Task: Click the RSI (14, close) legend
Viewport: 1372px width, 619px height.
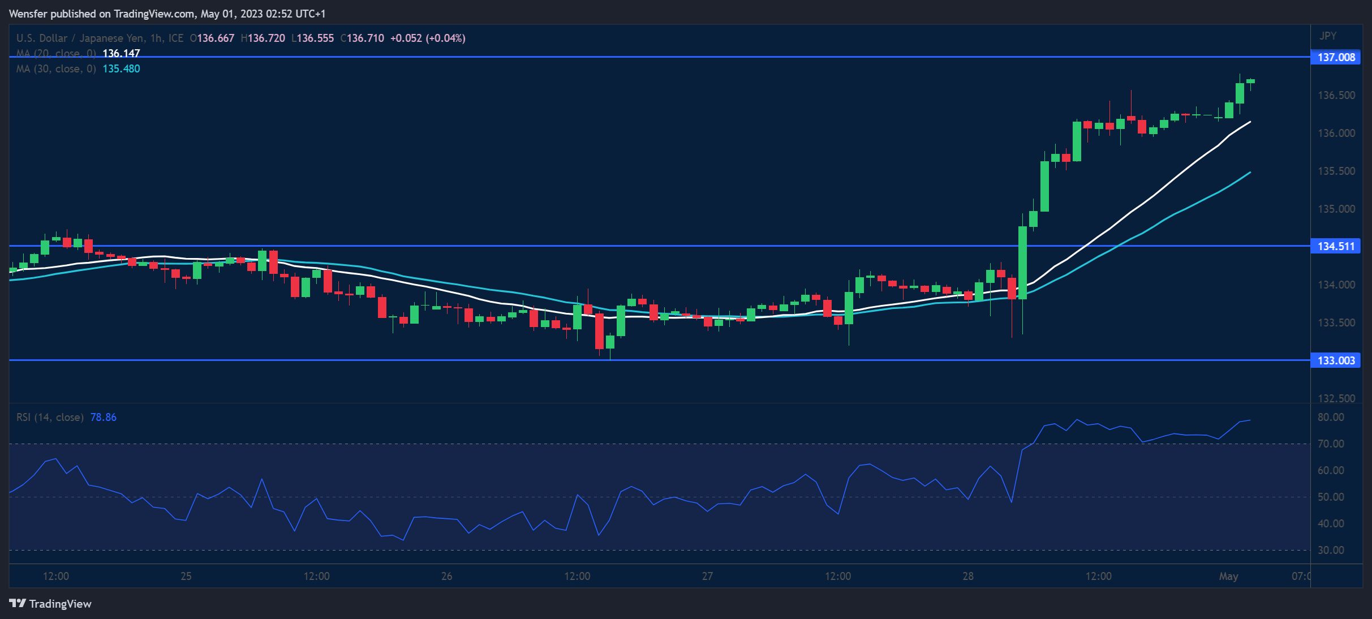Action: 50,417
